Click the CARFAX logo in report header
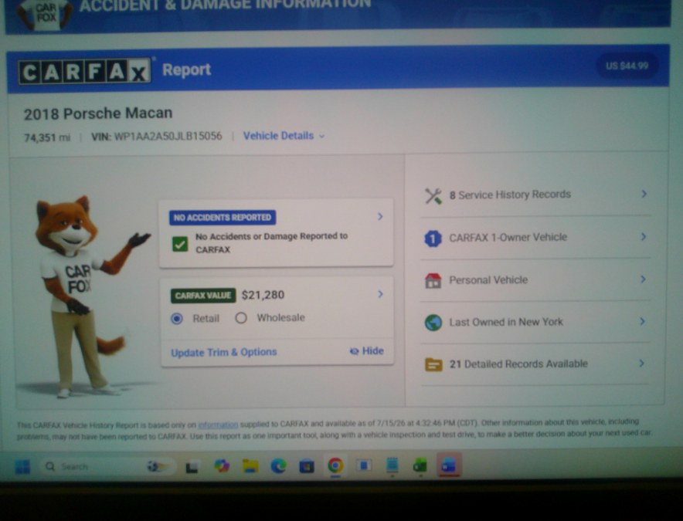The image size is (683, 521). point(84,72)
